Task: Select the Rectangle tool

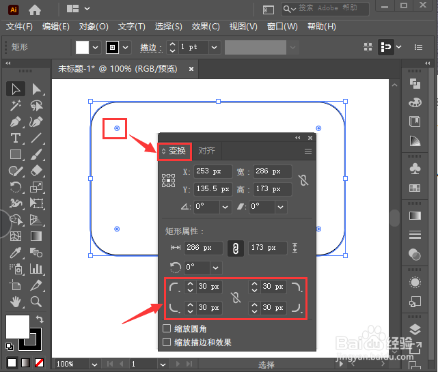Action: coord(16,154)
